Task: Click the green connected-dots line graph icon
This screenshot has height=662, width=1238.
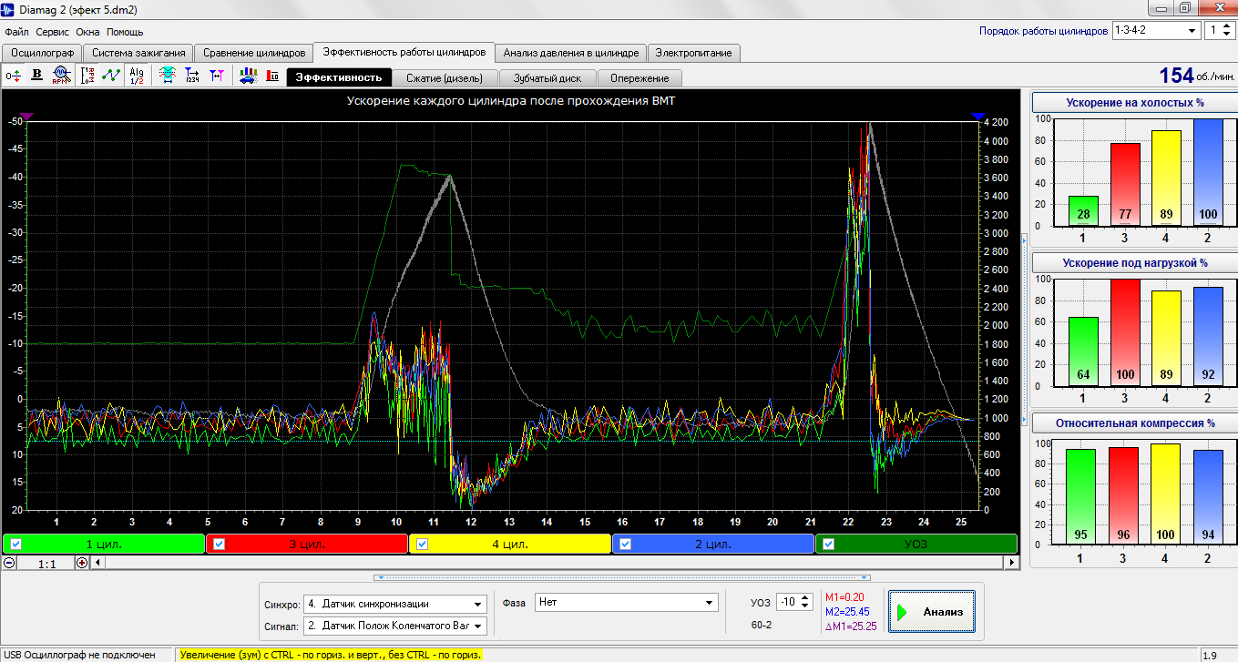Action: 111,76
